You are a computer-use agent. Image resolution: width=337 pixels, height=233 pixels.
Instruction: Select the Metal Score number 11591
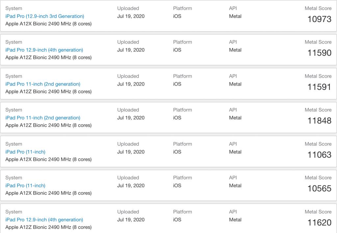[319, 87]
